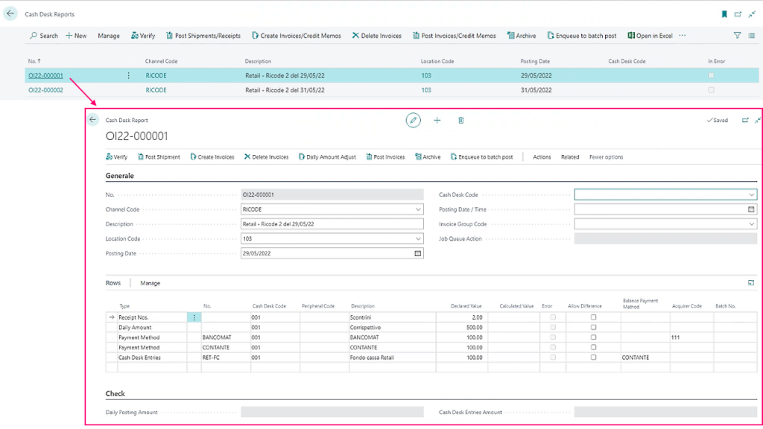Image resolution: width=763 pixels, height=429 pixels.
Task: Create a New cash desk report
Action: click(76, 36)
